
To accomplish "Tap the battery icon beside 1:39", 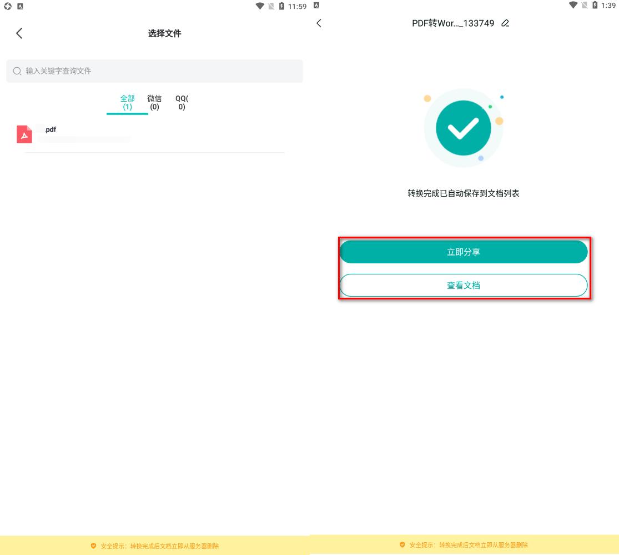I will [595, 5].
